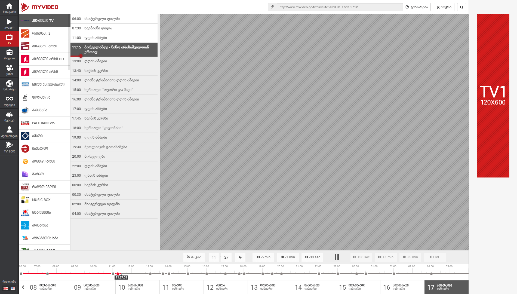517x294 pixels.
Task: Open the Cinema section in sidebar
Action: pyautogui.click(x=9, y=70)
